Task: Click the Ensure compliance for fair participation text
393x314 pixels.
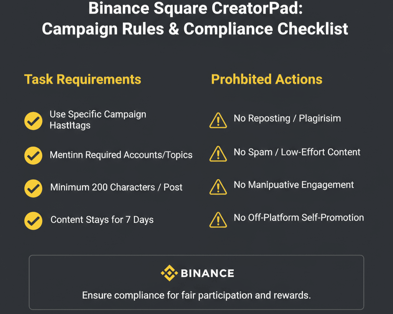Action: point(196,295)
